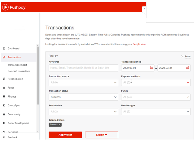Click the sidebar scroll up arrow
The image size is (196, 142).
pyautogui.click(x=38, y=46)
